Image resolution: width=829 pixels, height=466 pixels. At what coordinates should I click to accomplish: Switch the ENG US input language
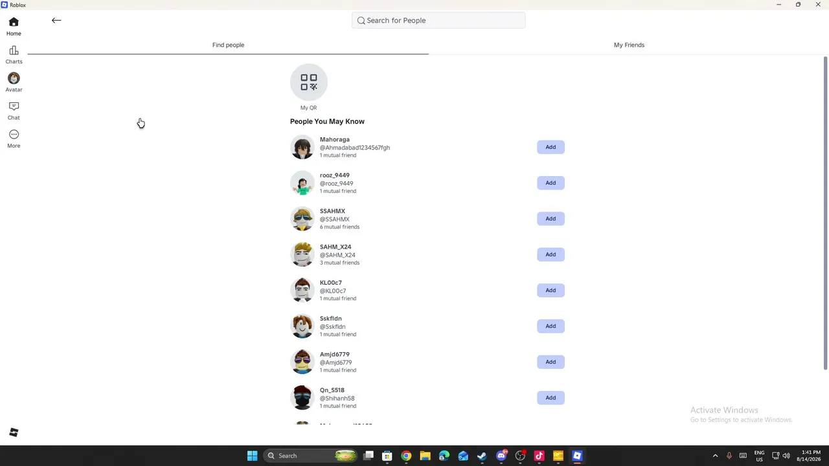(x=759, y=456)
